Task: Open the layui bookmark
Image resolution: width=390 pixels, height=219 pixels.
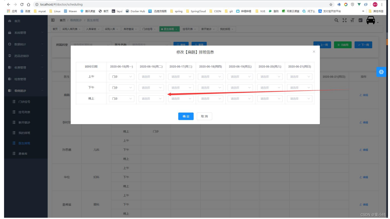Action: point(117,11)
